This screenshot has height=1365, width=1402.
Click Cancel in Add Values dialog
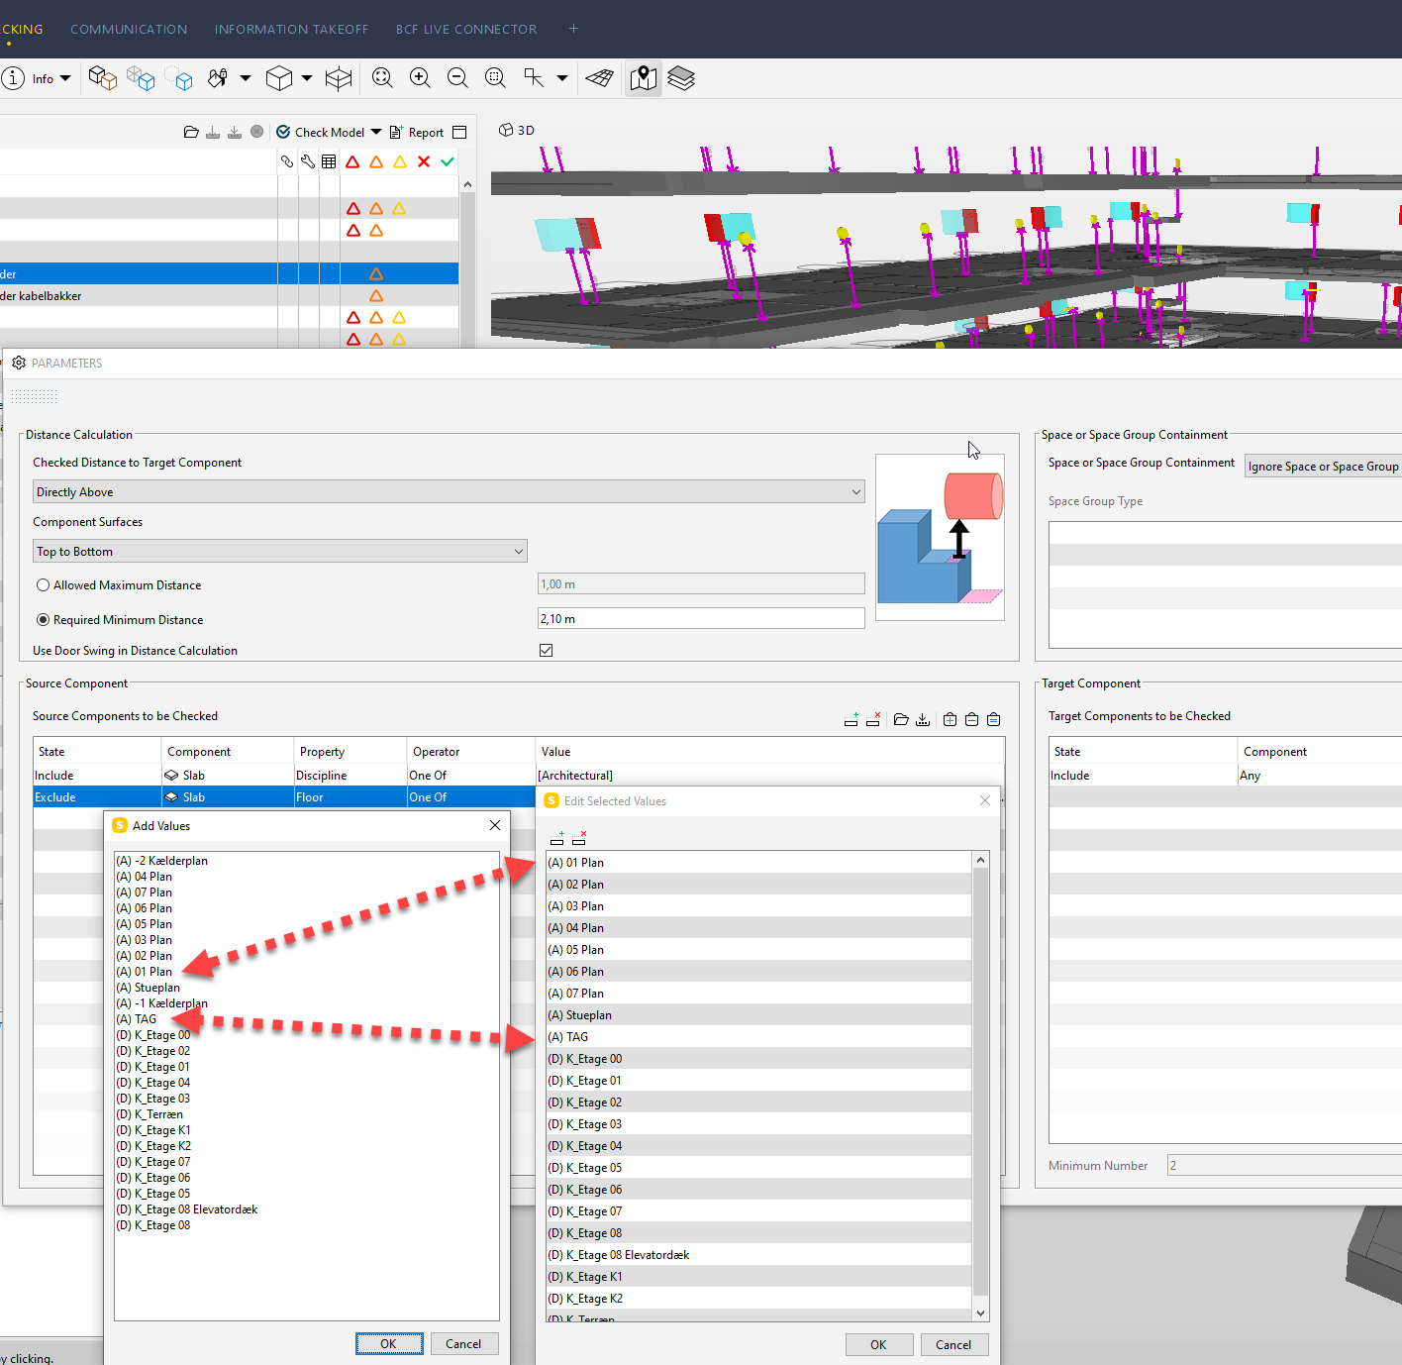[x=463, y=1344]
